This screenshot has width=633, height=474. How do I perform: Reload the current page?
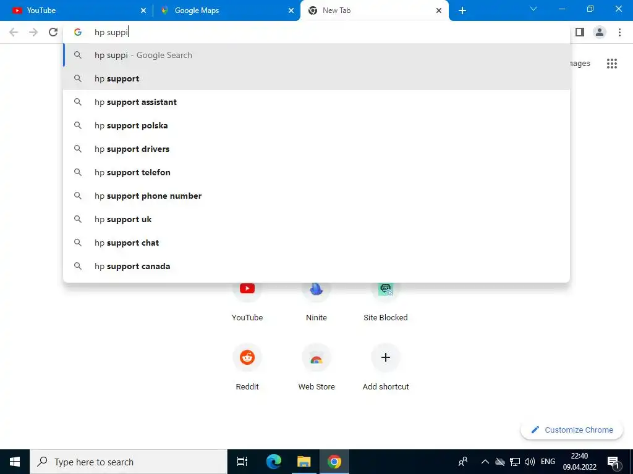[x=53, y=32]
